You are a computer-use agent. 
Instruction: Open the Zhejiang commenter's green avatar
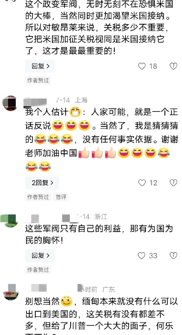point(9,220)
